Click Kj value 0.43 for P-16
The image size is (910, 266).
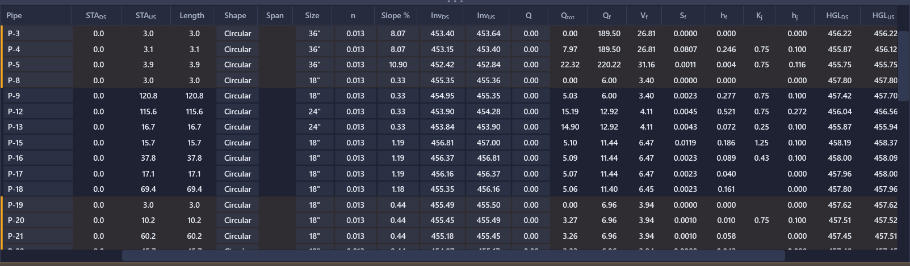[761, 158]
